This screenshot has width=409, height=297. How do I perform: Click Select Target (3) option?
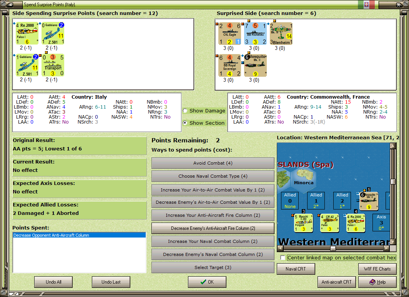213,267
